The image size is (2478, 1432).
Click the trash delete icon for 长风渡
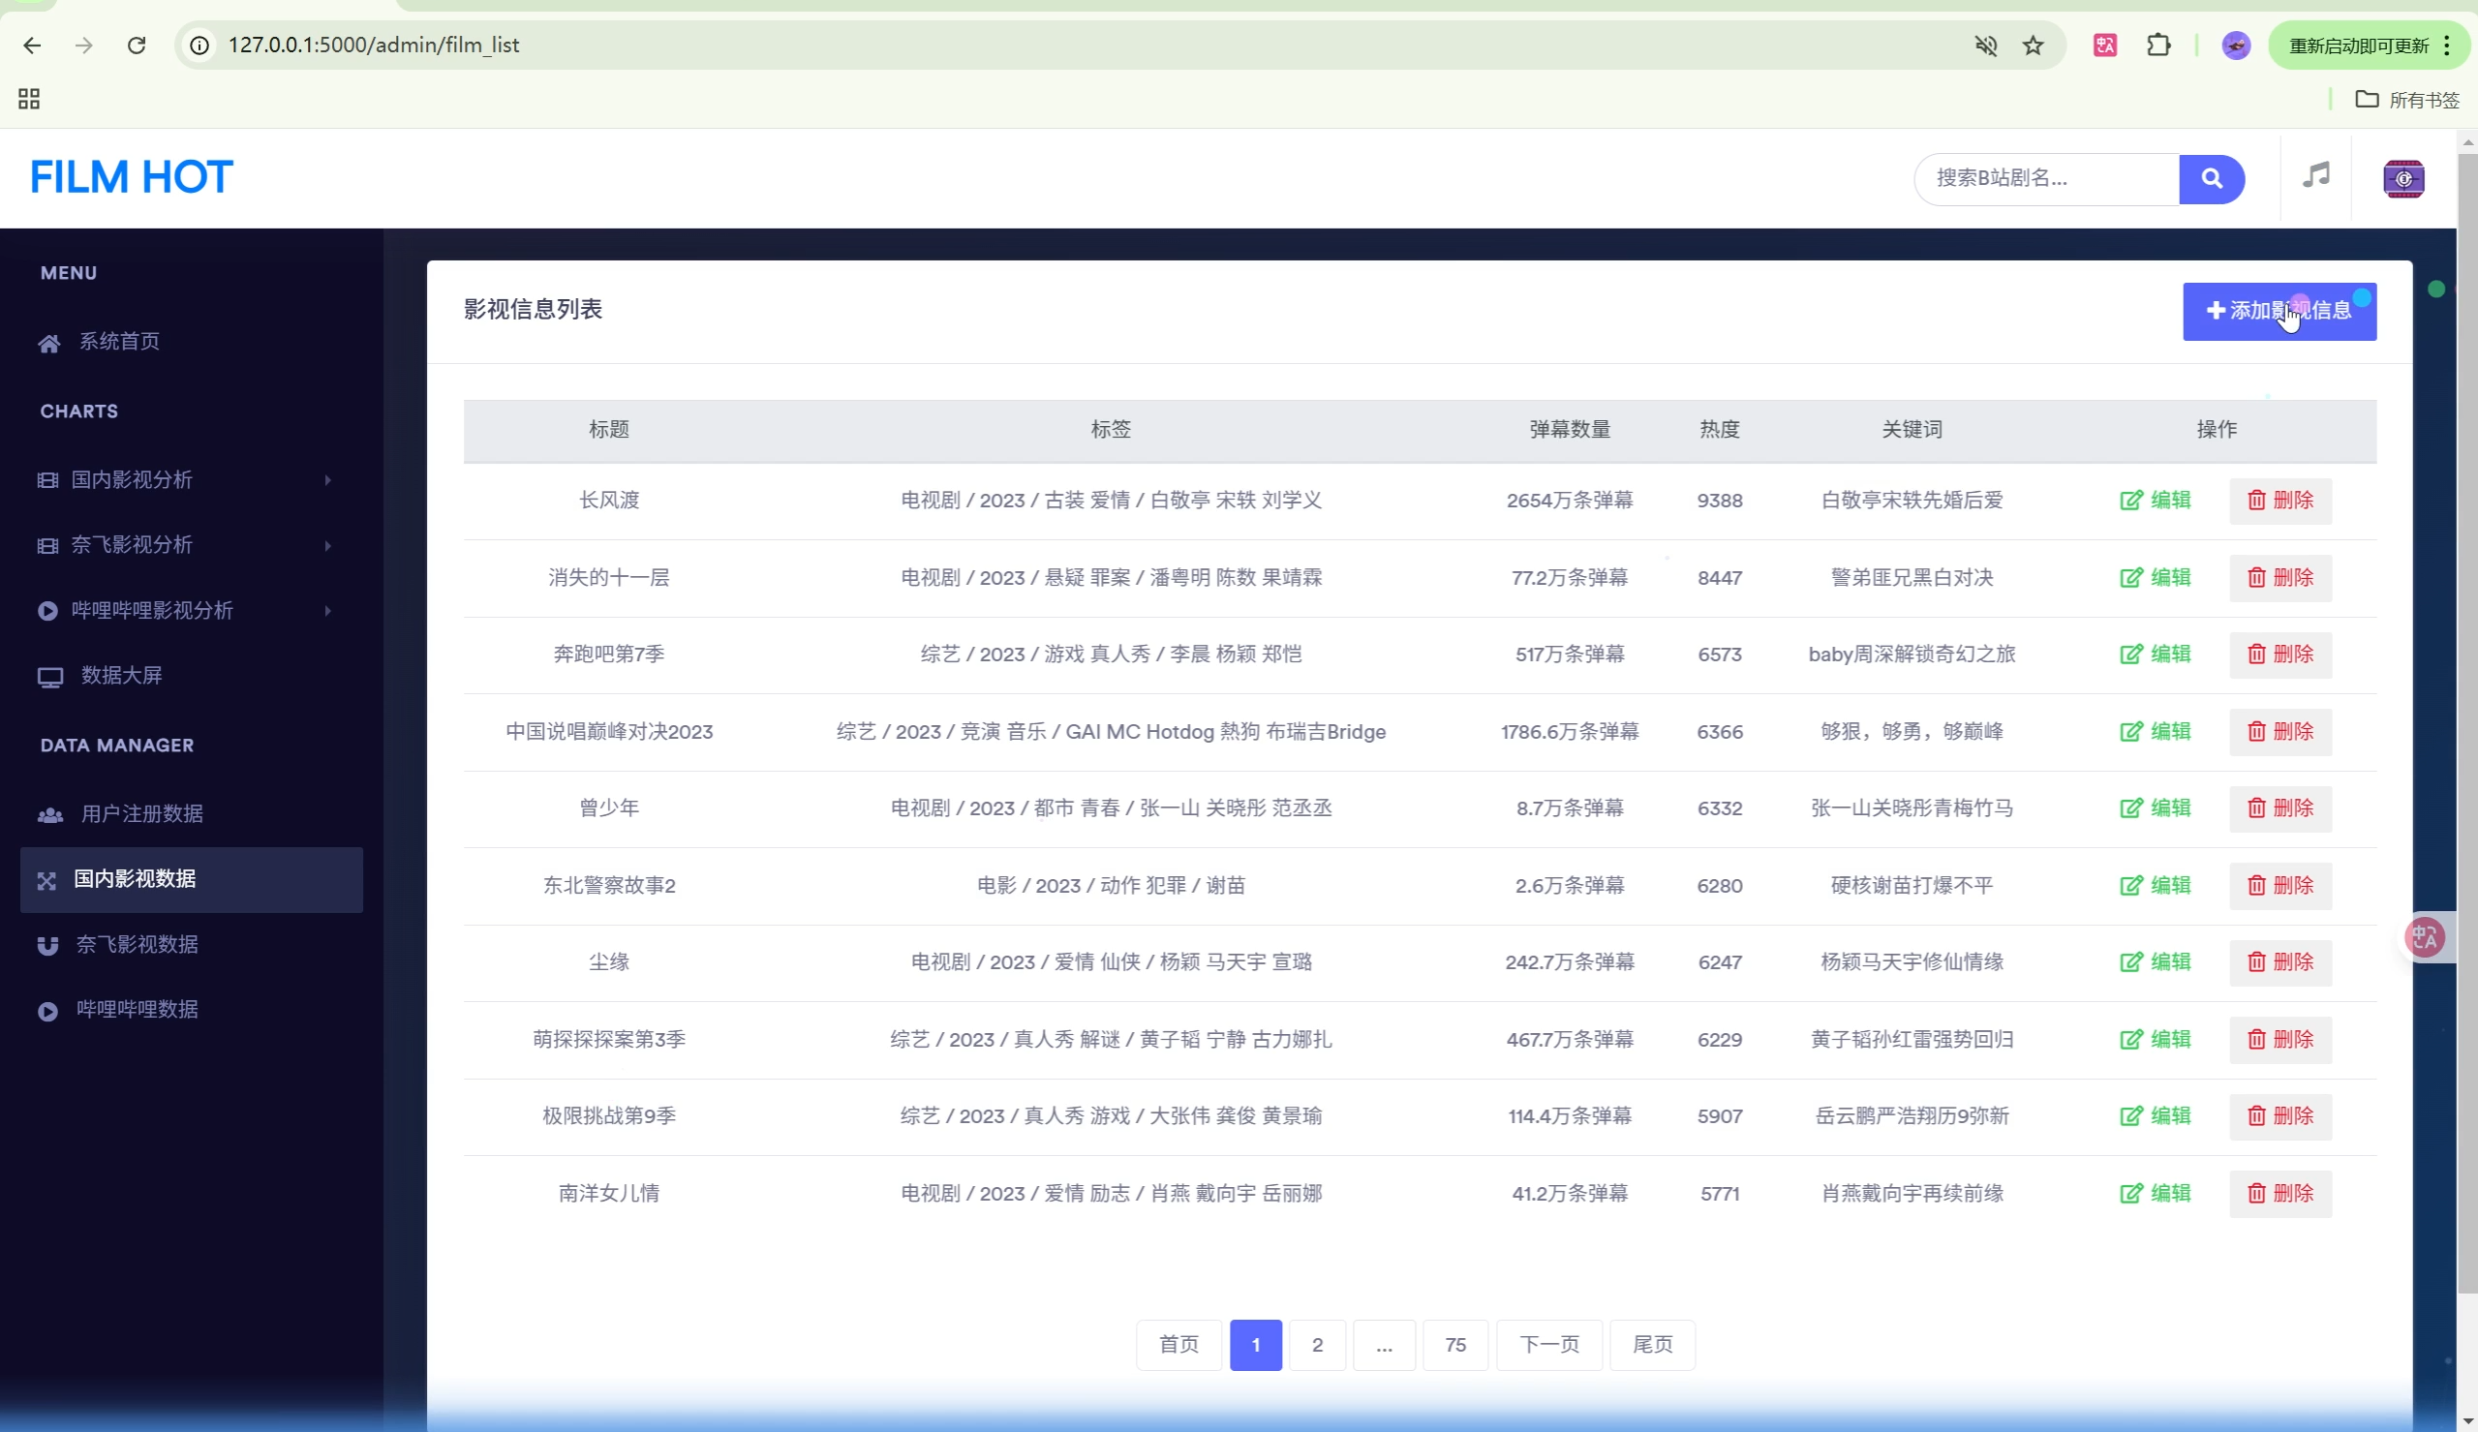[x=2256, y=501]
